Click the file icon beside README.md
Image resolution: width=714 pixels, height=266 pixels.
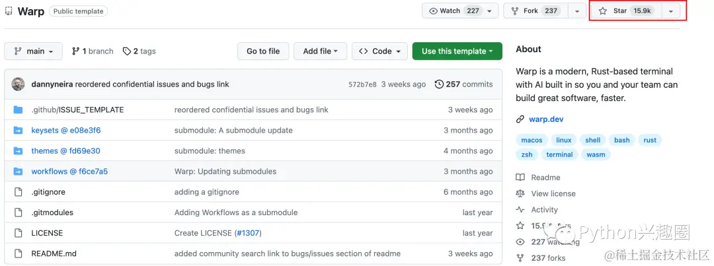pyautogui.click(x=19, y=253)
